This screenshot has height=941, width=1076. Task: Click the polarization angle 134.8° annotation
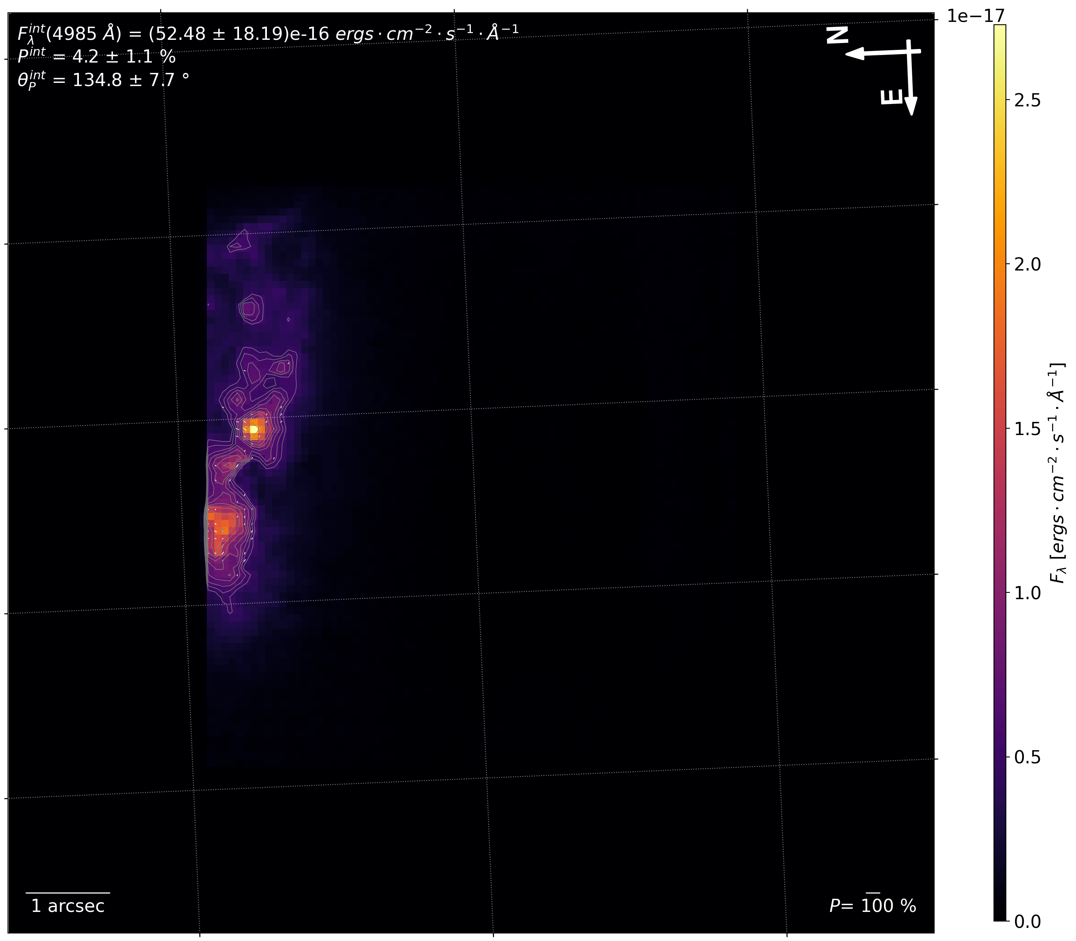(x=103, y=80)
